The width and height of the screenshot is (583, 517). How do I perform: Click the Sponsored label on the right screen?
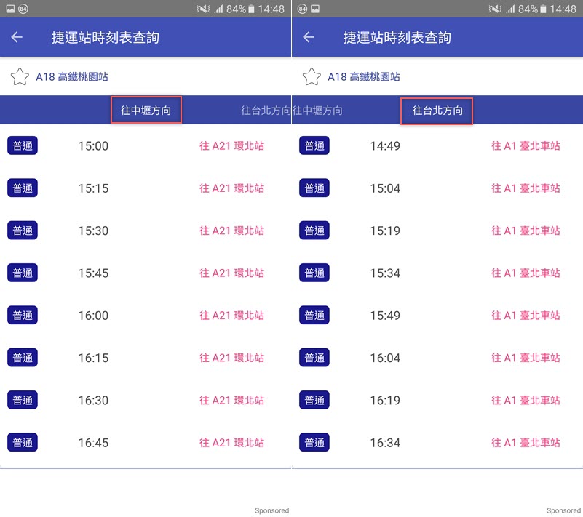[x=563, y=510]
